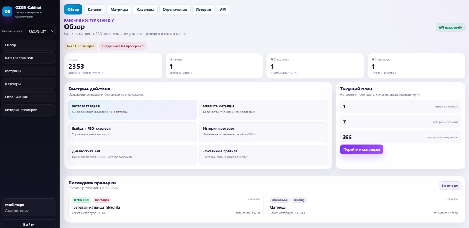Screen dimensions: 469x228
Task: Open the Матрица local check card
Action: click(x=363, y=206)
